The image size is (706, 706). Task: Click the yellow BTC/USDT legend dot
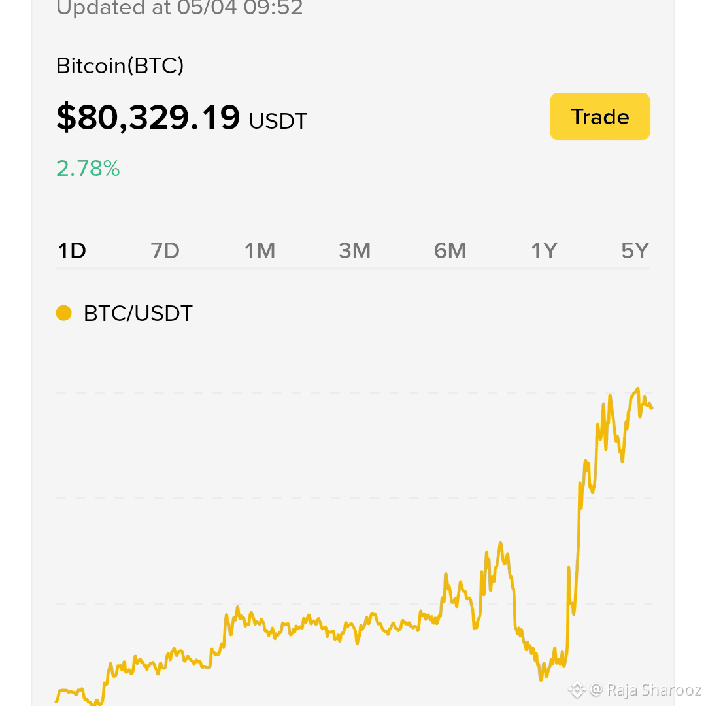click(x=64, y=313)
